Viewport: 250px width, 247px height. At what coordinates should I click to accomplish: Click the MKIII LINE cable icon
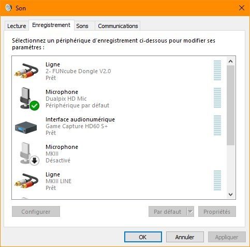click(x=26, y=181)
